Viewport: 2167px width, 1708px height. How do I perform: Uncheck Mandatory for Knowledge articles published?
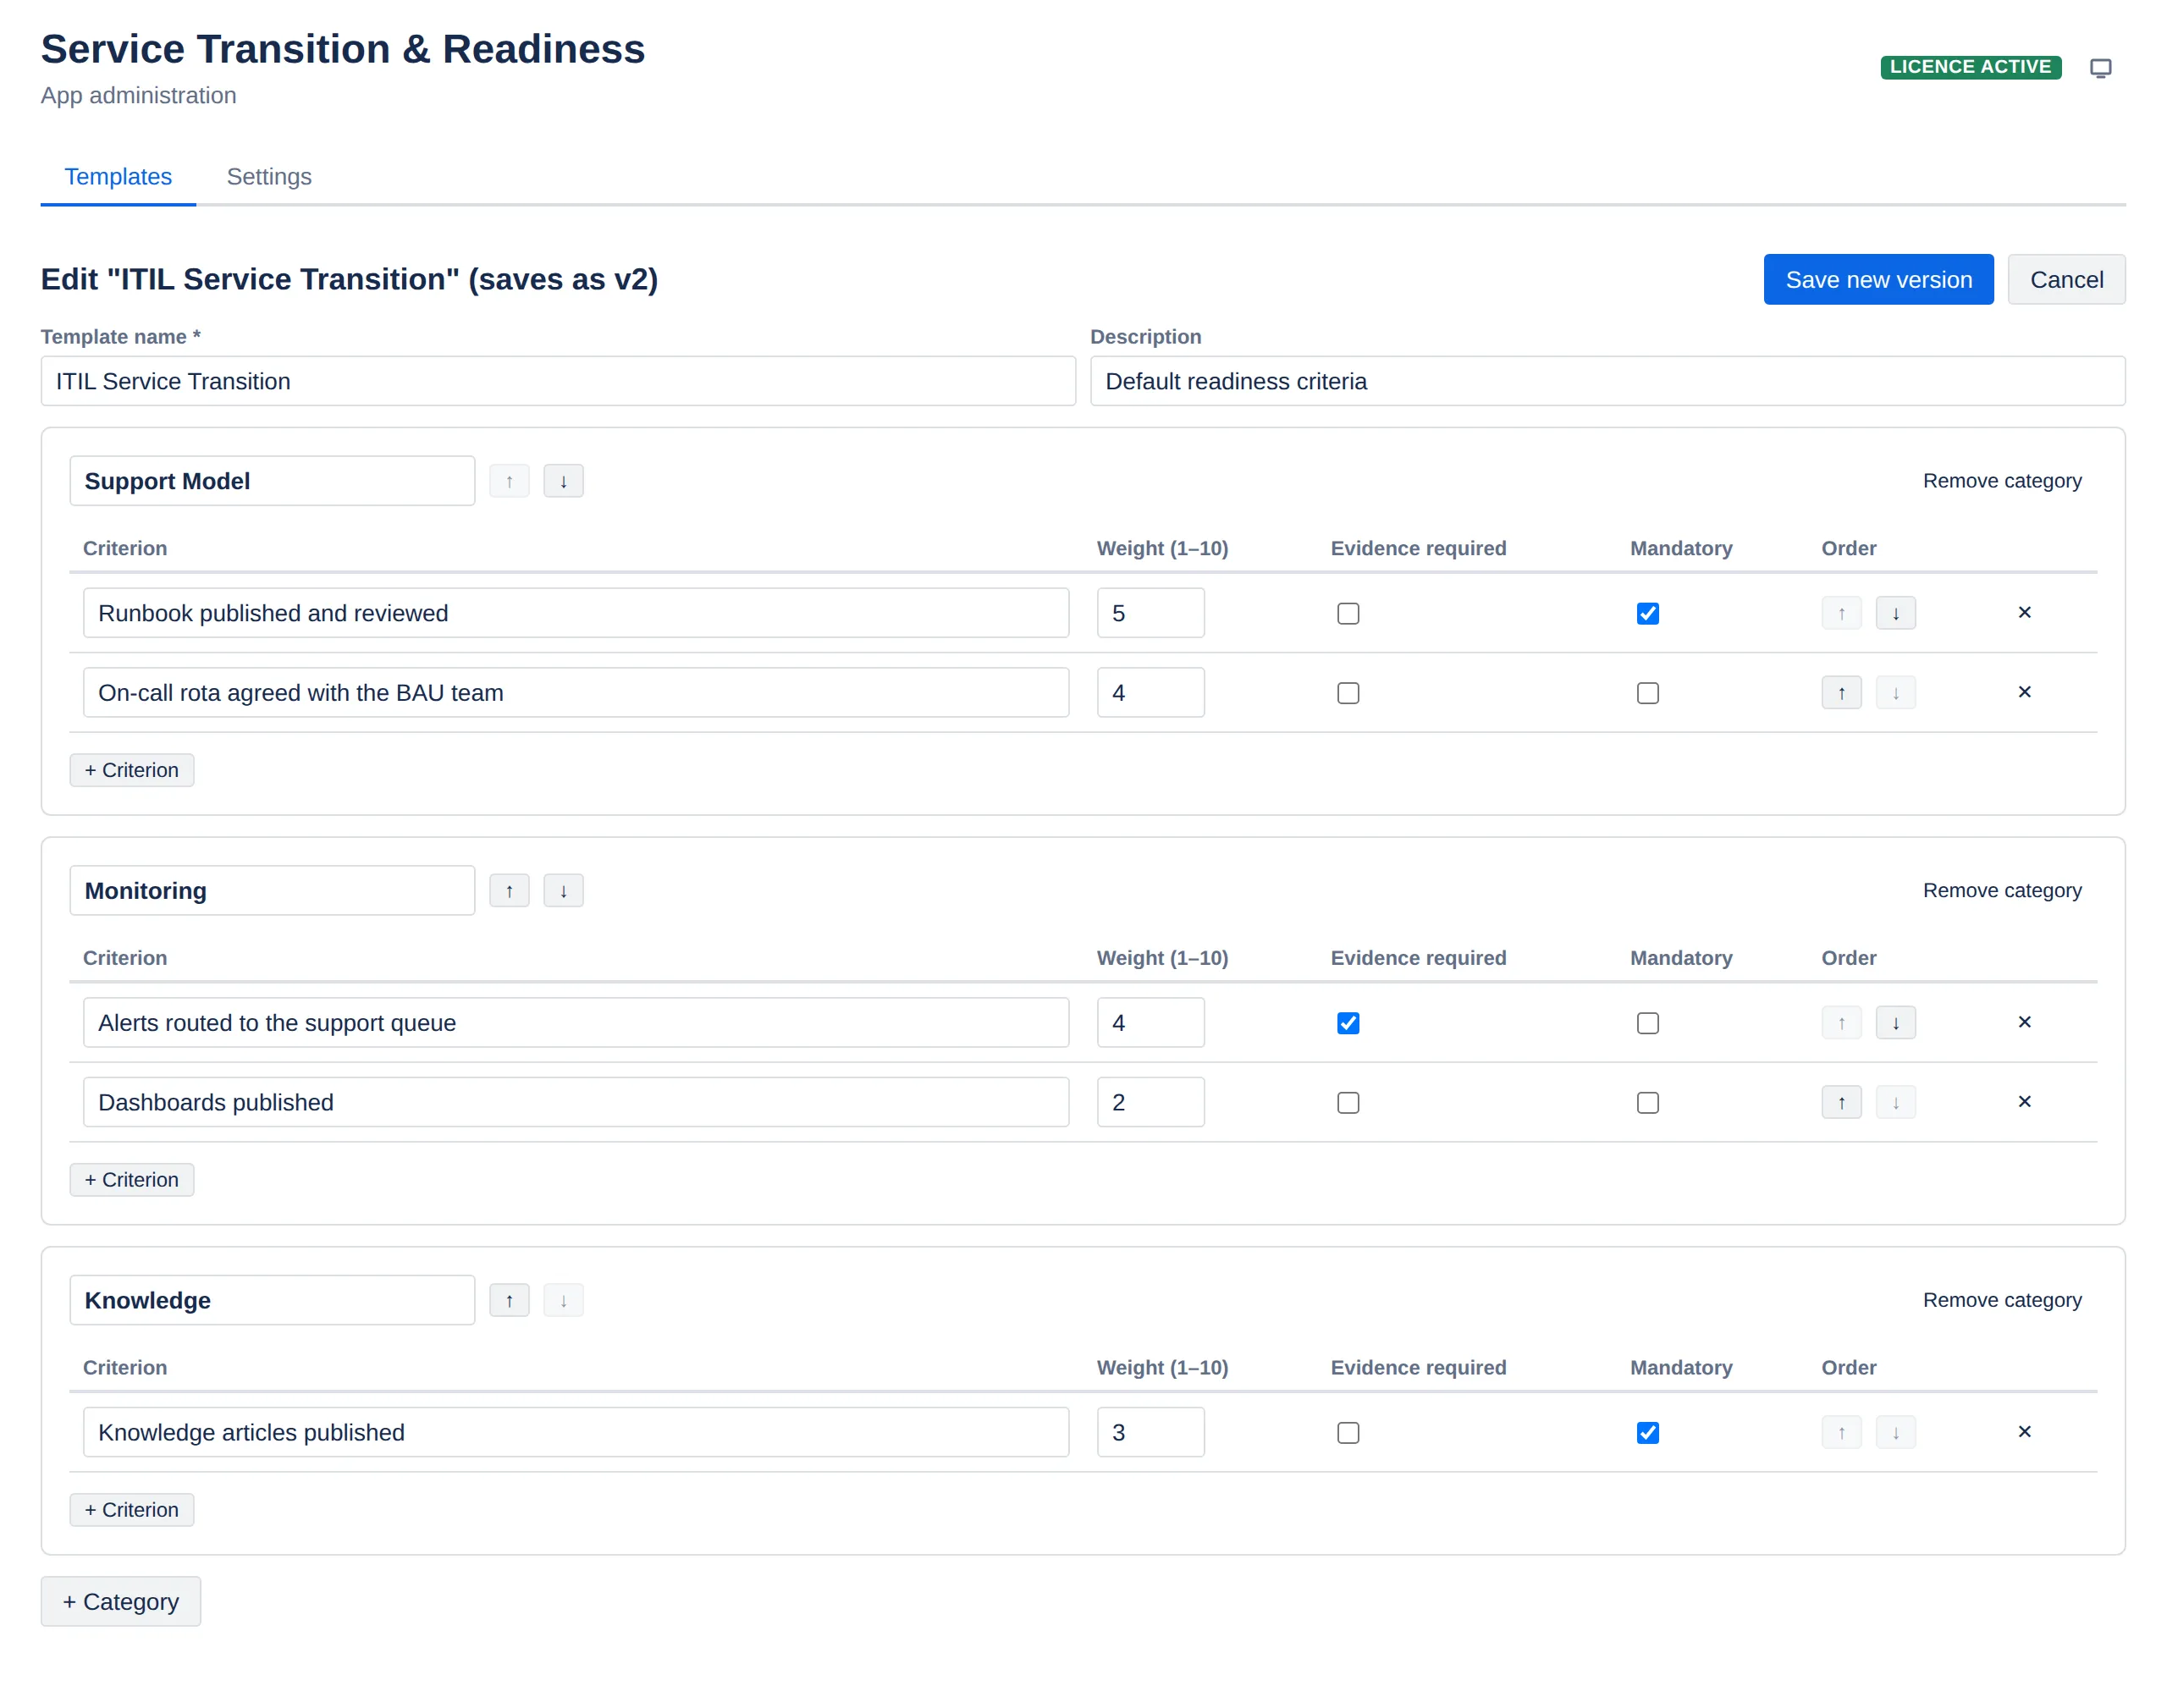[1647, 1432]
